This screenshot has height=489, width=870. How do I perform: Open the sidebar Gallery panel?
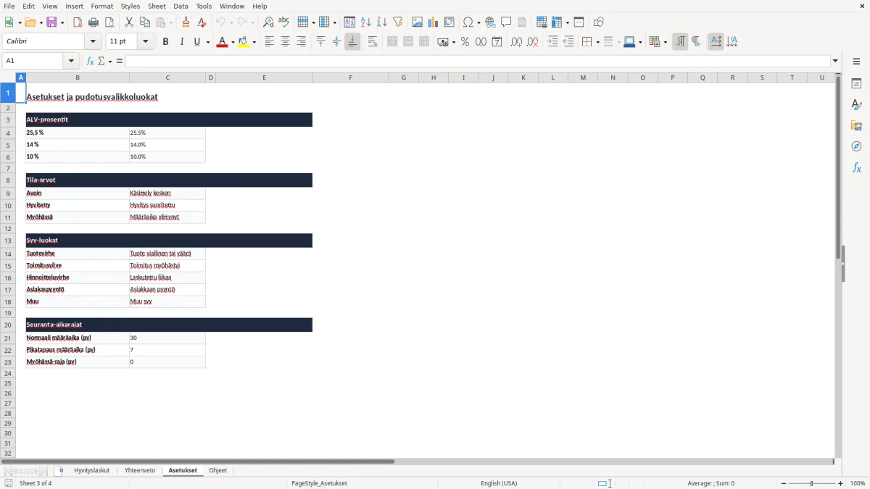[856, 125]
